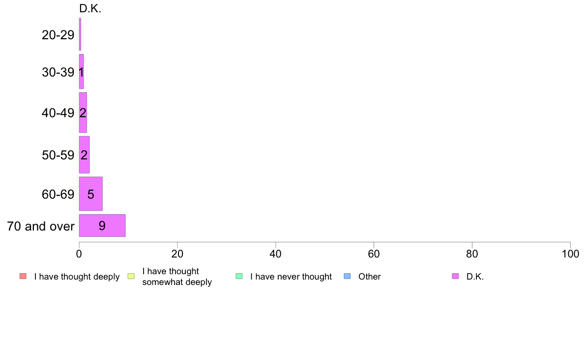Select the 30-39 bar showing 1

(x=81, y=72)
